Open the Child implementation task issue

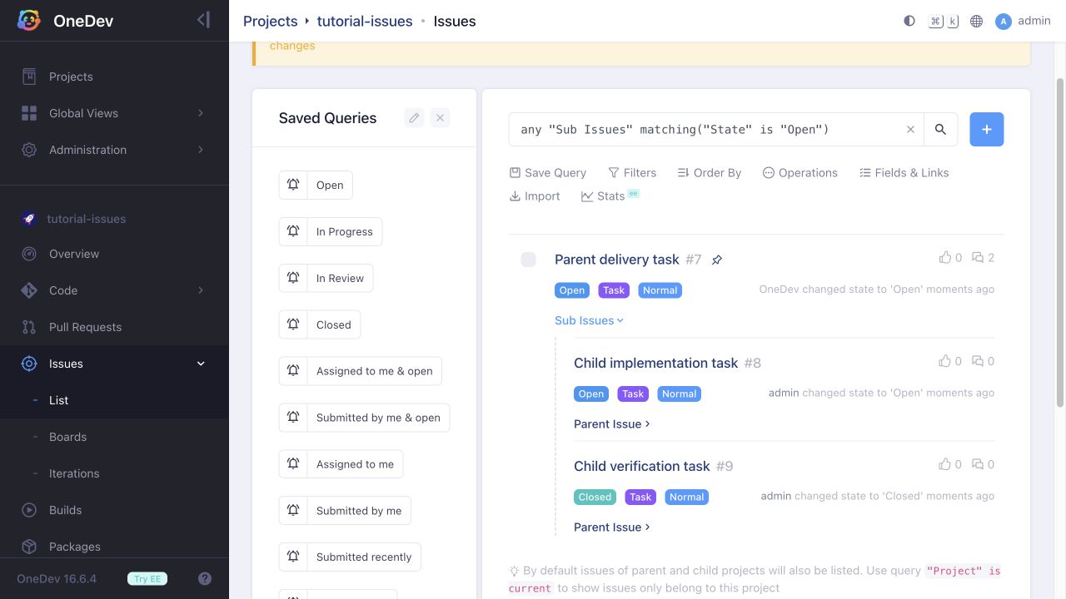(655, 363)
